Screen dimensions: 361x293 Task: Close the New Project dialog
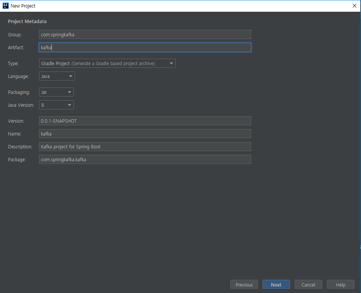(x=354, y=6)
